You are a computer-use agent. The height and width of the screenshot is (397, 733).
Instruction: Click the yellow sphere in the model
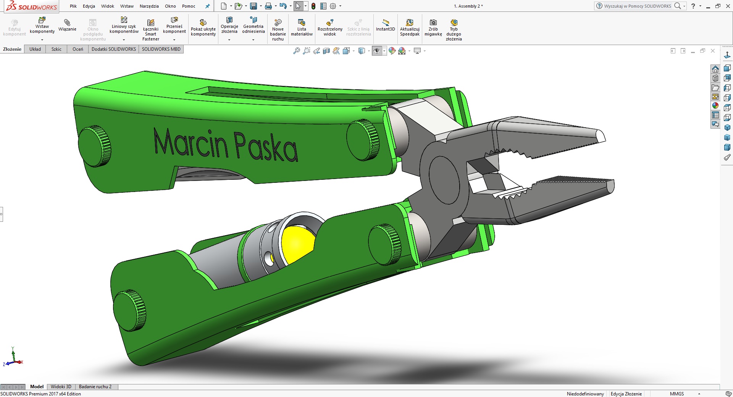(297, 244)
